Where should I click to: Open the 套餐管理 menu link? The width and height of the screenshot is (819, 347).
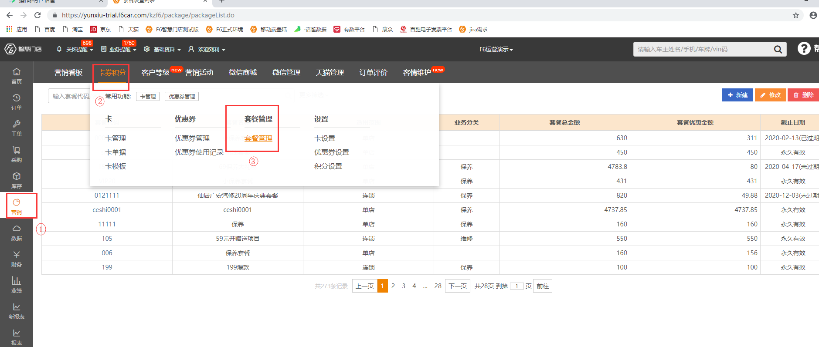click(258, 138)
